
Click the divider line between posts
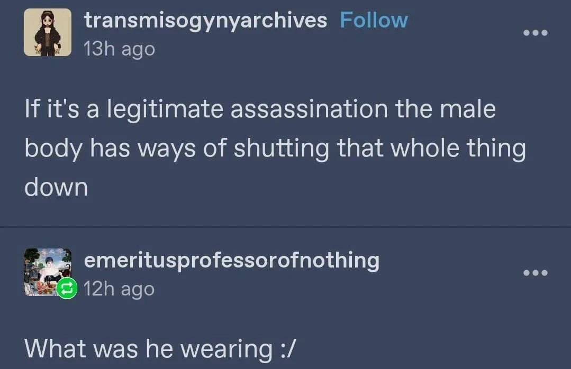(286, 227)
